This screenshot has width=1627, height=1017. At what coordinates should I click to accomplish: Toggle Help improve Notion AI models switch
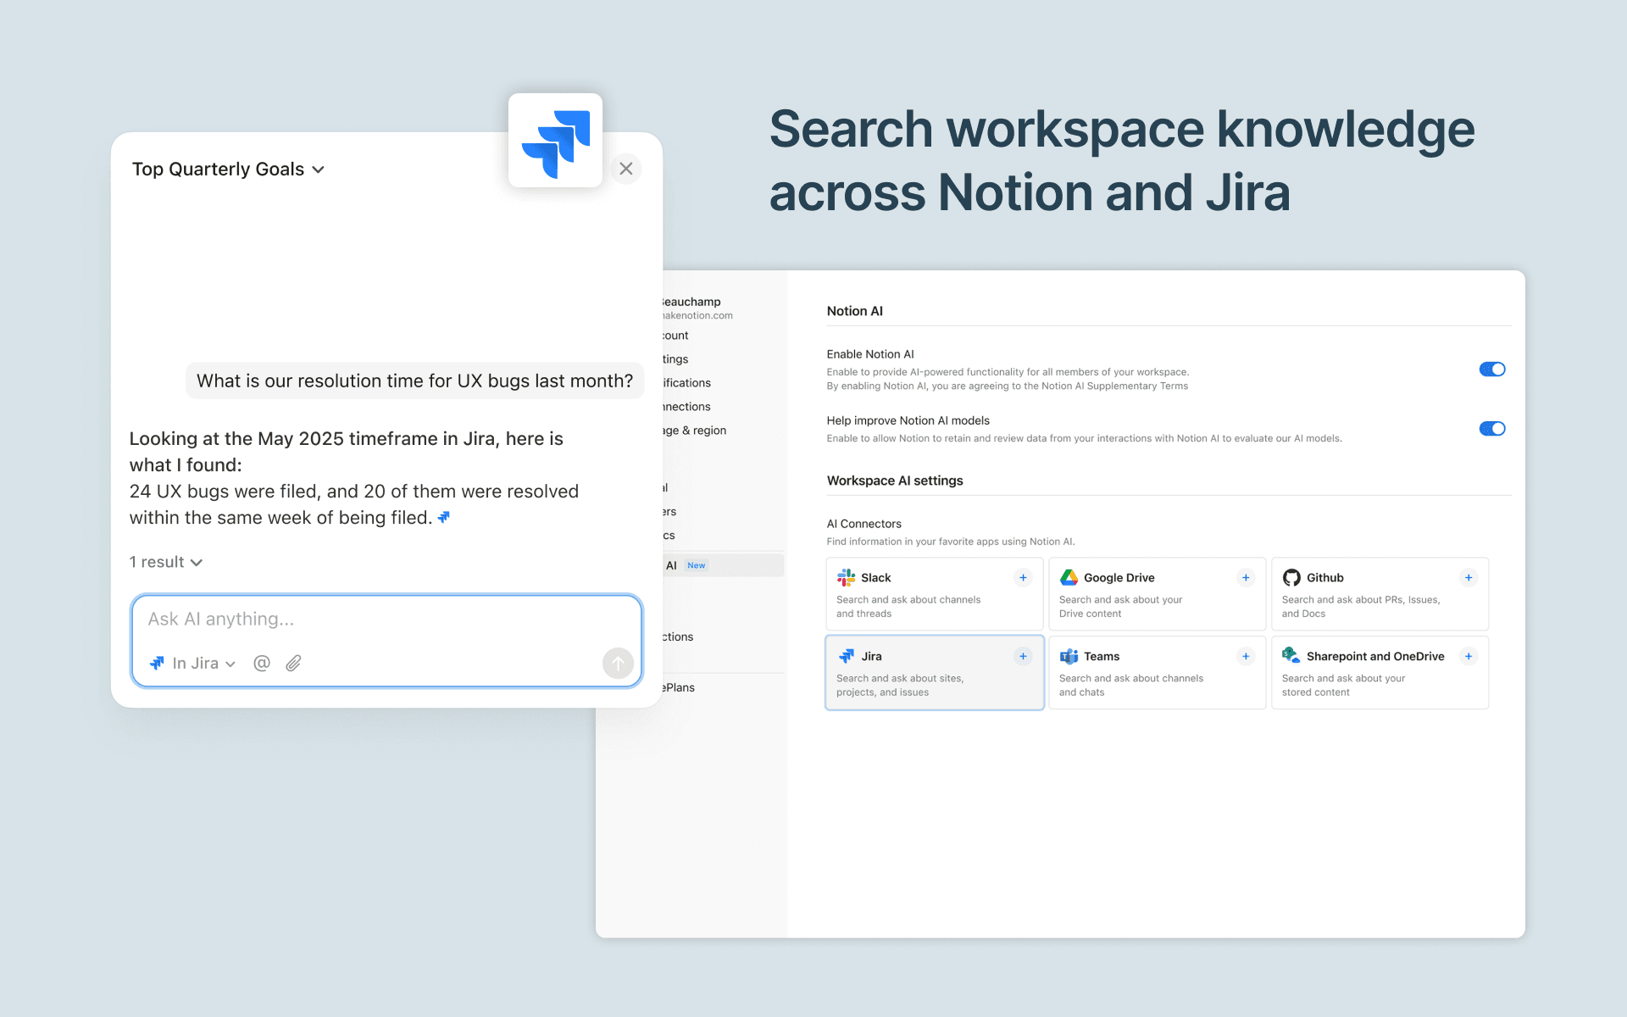[x=1491, y=429]
